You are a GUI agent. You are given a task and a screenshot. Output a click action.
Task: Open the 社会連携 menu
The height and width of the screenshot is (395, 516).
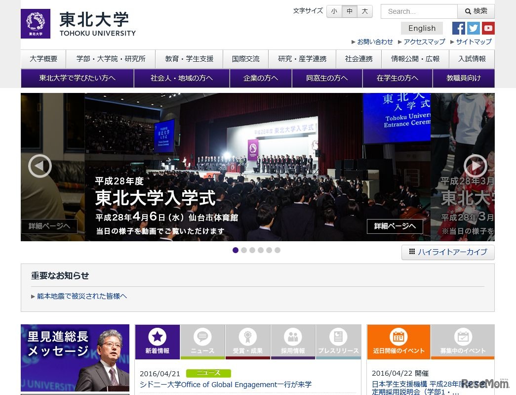[x=358, y=59]
